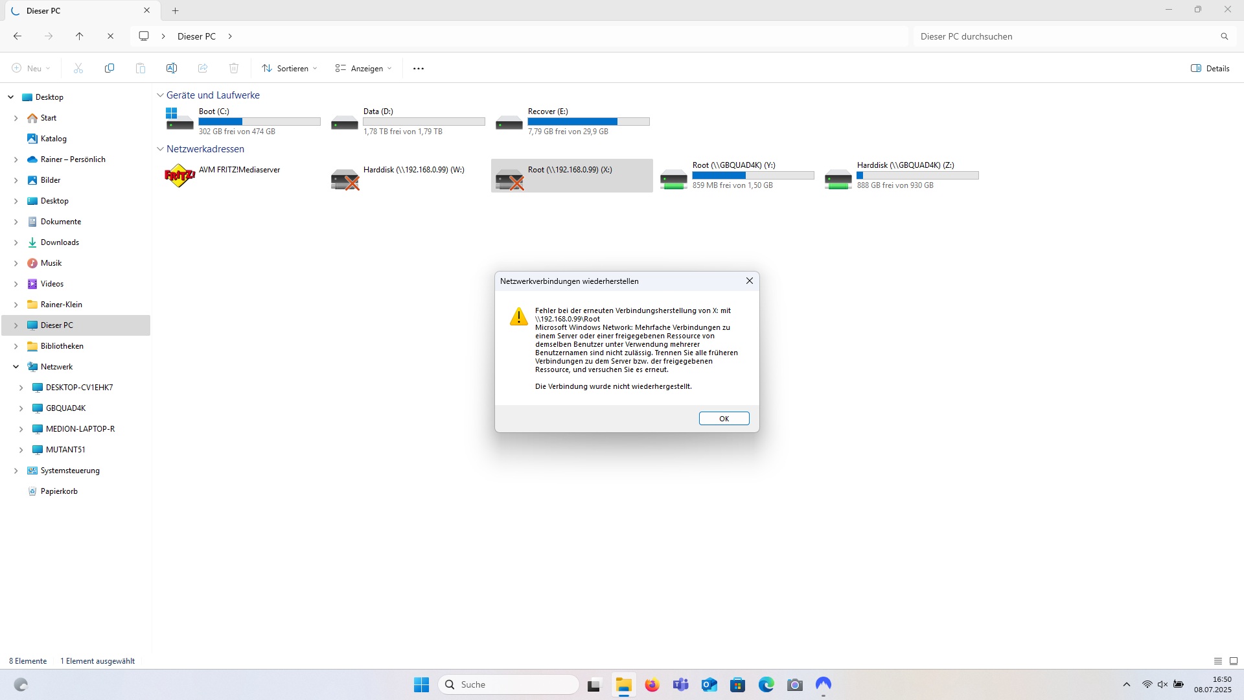The width and height of the screenshot is (1244, 700).
Task: Open the Anzeigen view menu
Action: tap(363, 69)
